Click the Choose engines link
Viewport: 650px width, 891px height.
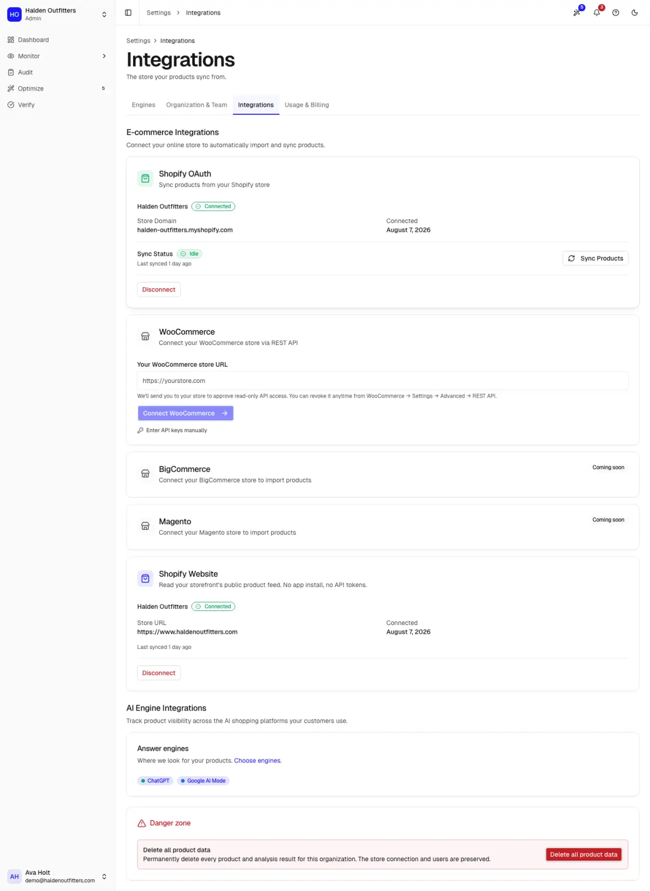(x=257, y=761)
